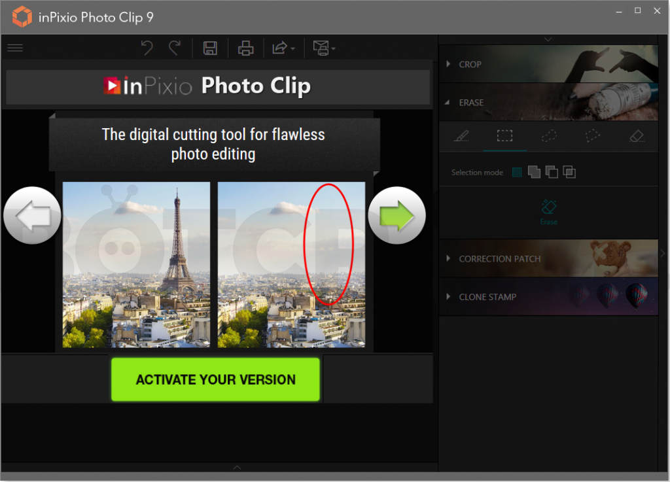This screenshot has width=670, height=482.
Task: Enable subtract from selection mode
Action: [552, 172]
